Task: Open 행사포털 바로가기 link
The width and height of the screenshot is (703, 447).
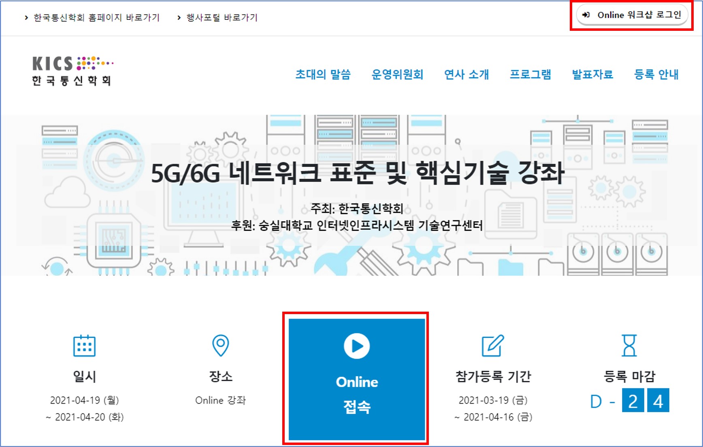Action: (222, 18)
